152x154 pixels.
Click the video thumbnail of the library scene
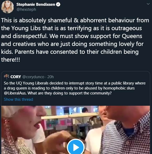pos(76,130)
